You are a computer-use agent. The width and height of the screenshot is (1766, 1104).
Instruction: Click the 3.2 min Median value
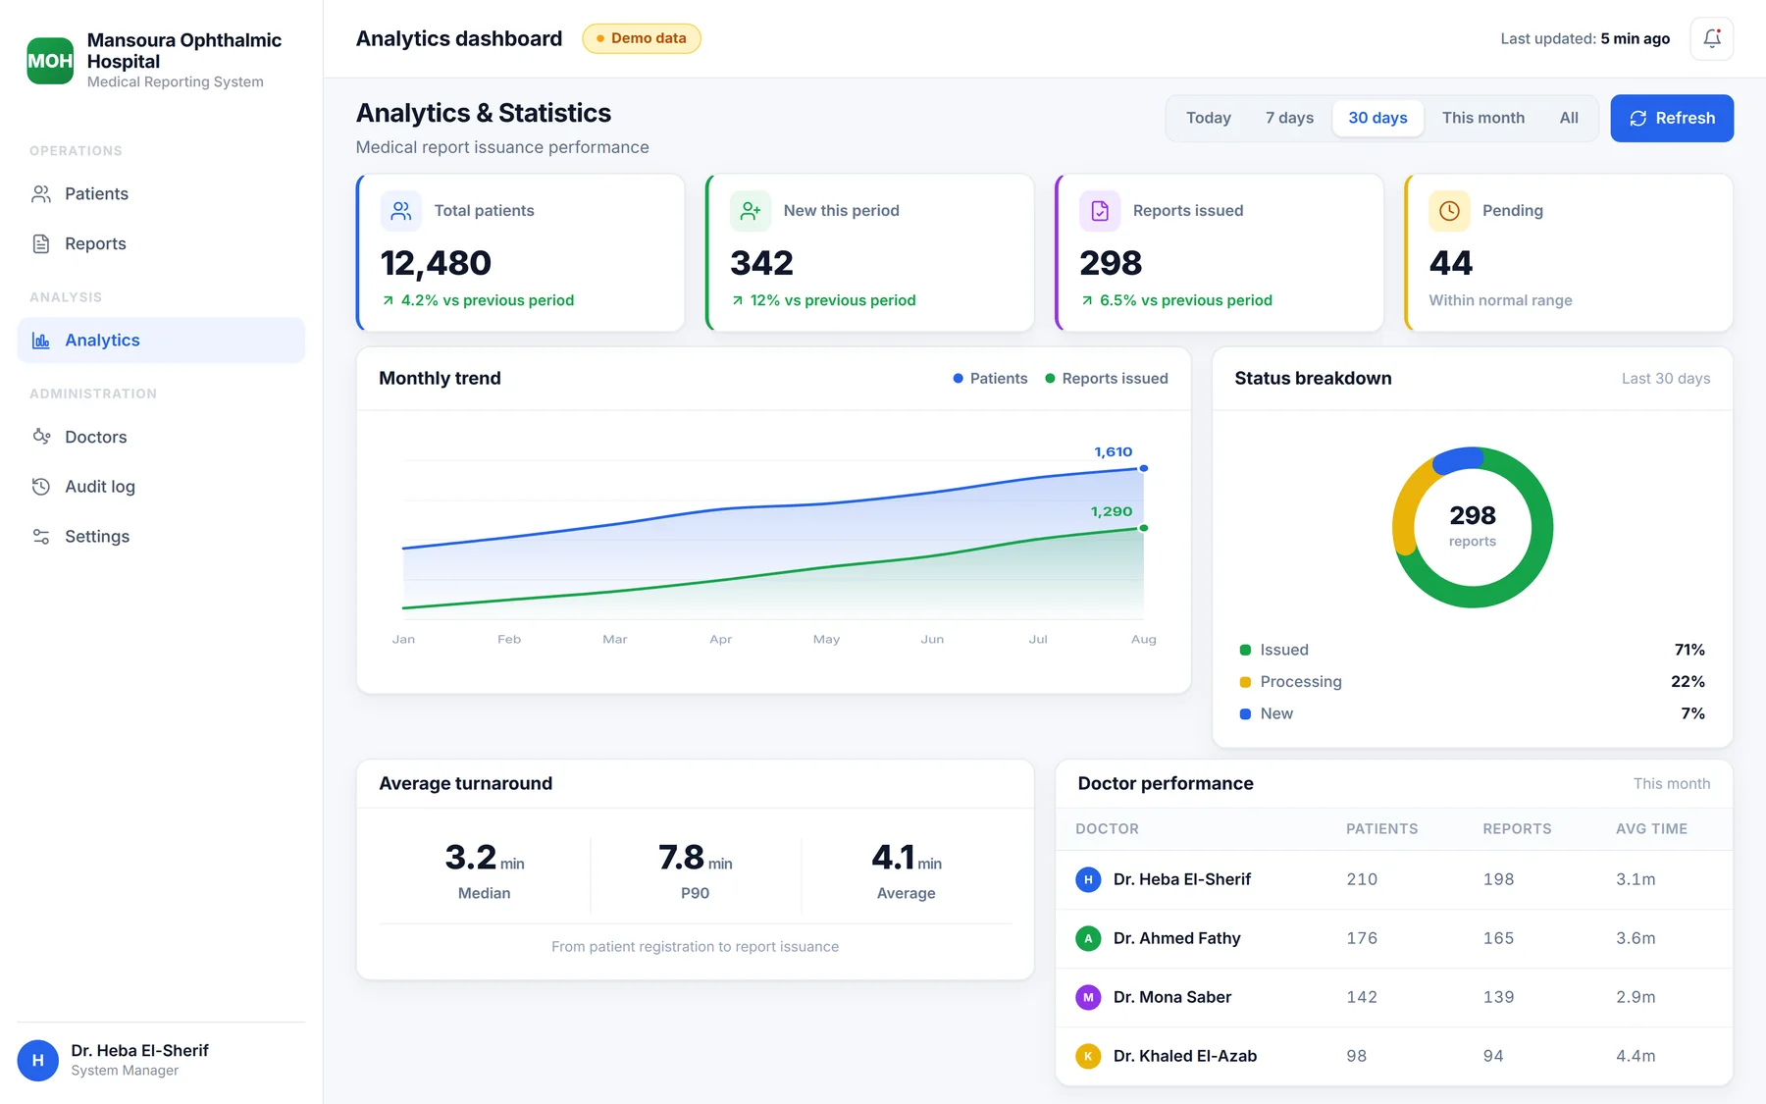tap(485, 858)
